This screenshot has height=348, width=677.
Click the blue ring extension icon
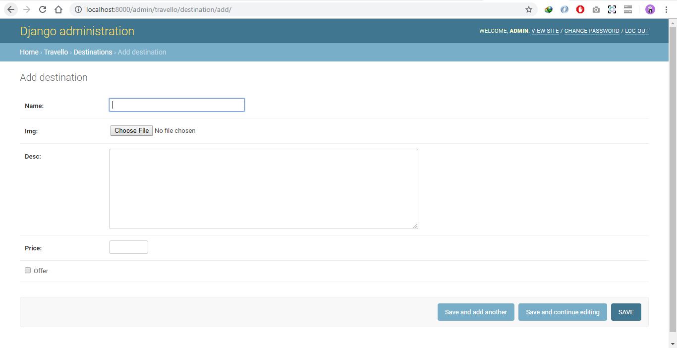coord(564,9)
